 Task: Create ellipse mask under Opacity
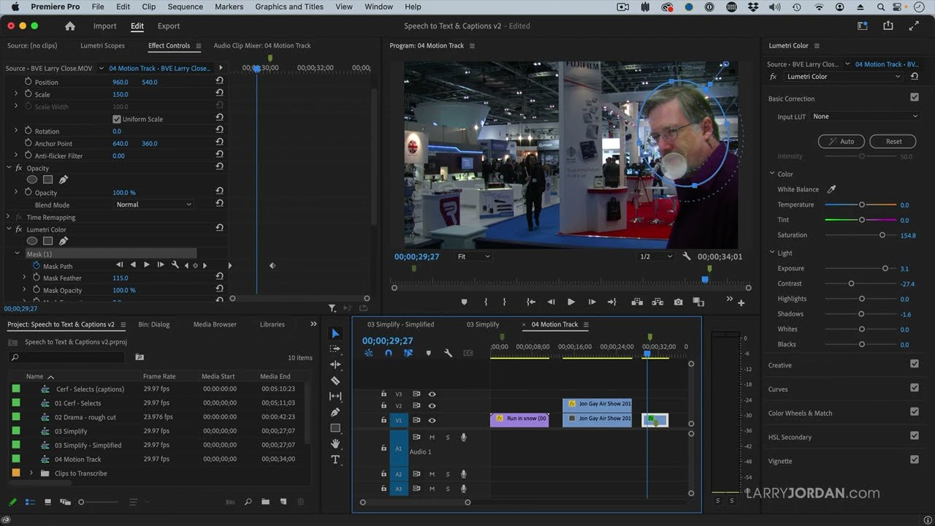coord(32,180)
